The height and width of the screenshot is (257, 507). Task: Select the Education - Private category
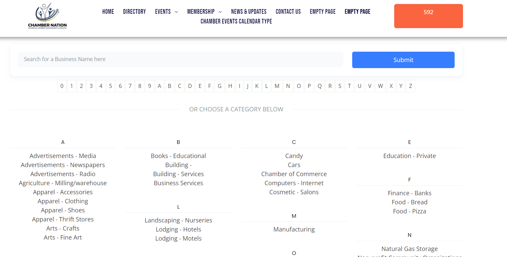pos(410,156)
